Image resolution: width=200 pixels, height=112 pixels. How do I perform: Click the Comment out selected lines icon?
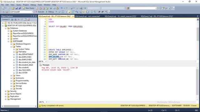(92, 12)
